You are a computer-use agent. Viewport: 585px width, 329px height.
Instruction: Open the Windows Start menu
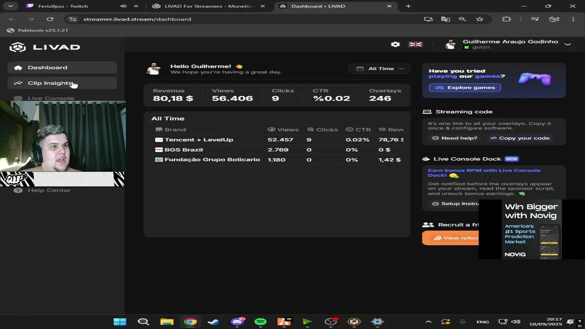point(120,322)
